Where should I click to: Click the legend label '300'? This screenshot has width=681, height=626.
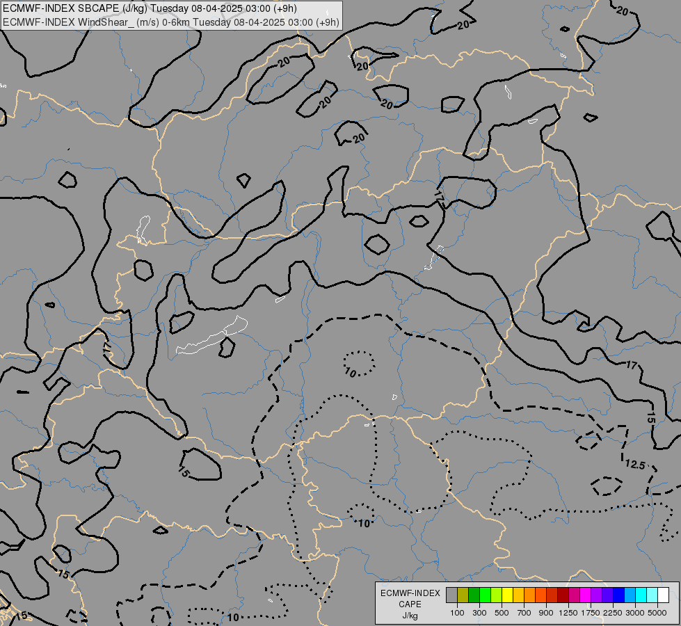click(479, 613)
